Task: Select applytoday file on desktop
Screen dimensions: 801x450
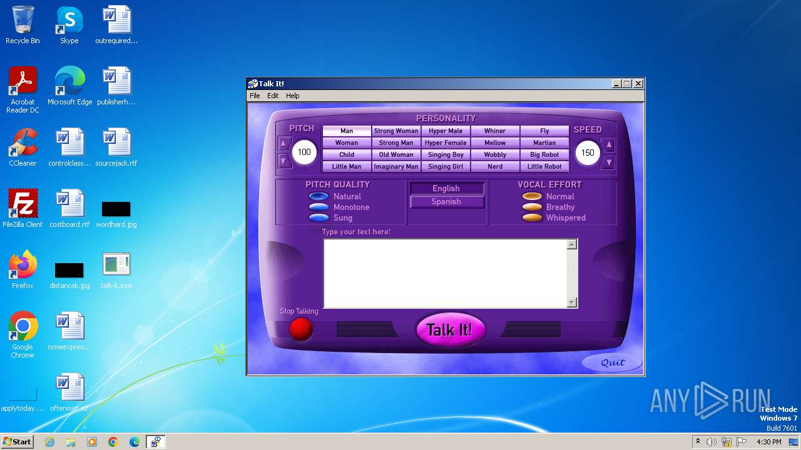Action: click(23, 399)
